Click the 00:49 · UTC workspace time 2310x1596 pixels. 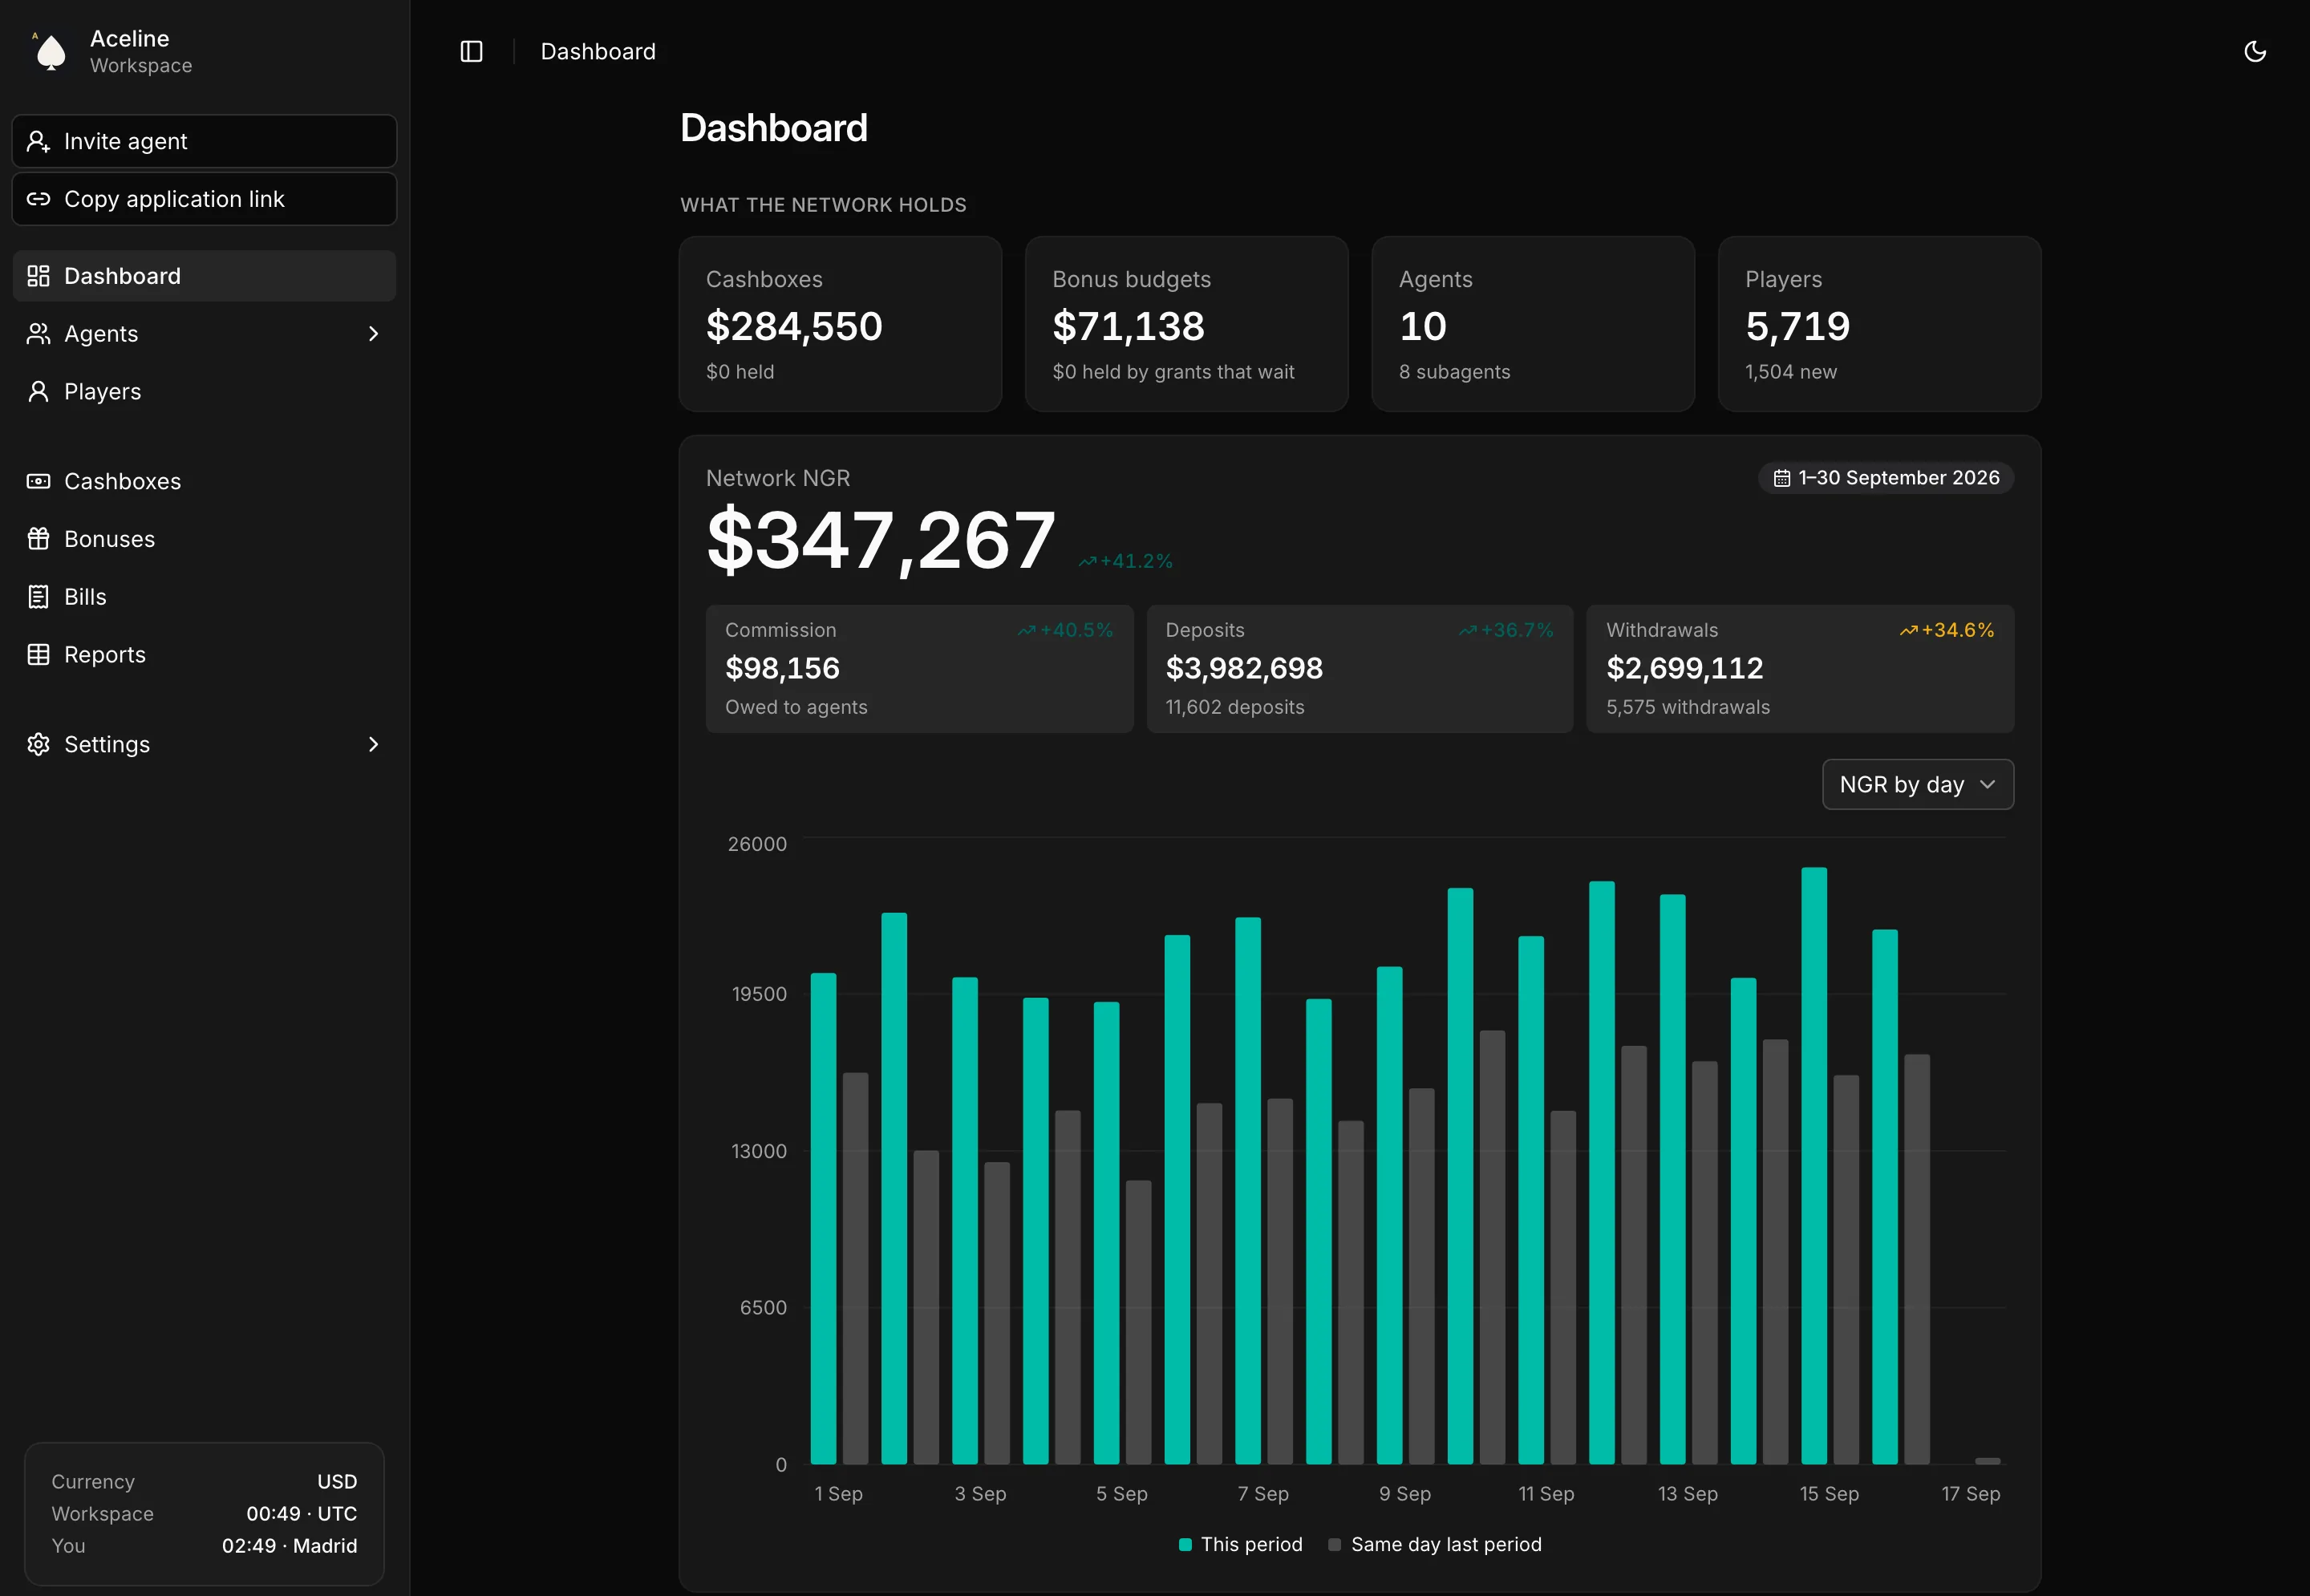[x=302, y=1514]
